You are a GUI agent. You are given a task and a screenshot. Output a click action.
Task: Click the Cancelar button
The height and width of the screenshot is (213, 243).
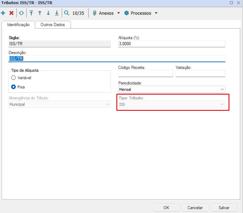[195, 208]
